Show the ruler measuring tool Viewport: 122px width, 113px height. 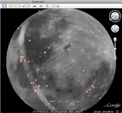(x=47, y=6)
